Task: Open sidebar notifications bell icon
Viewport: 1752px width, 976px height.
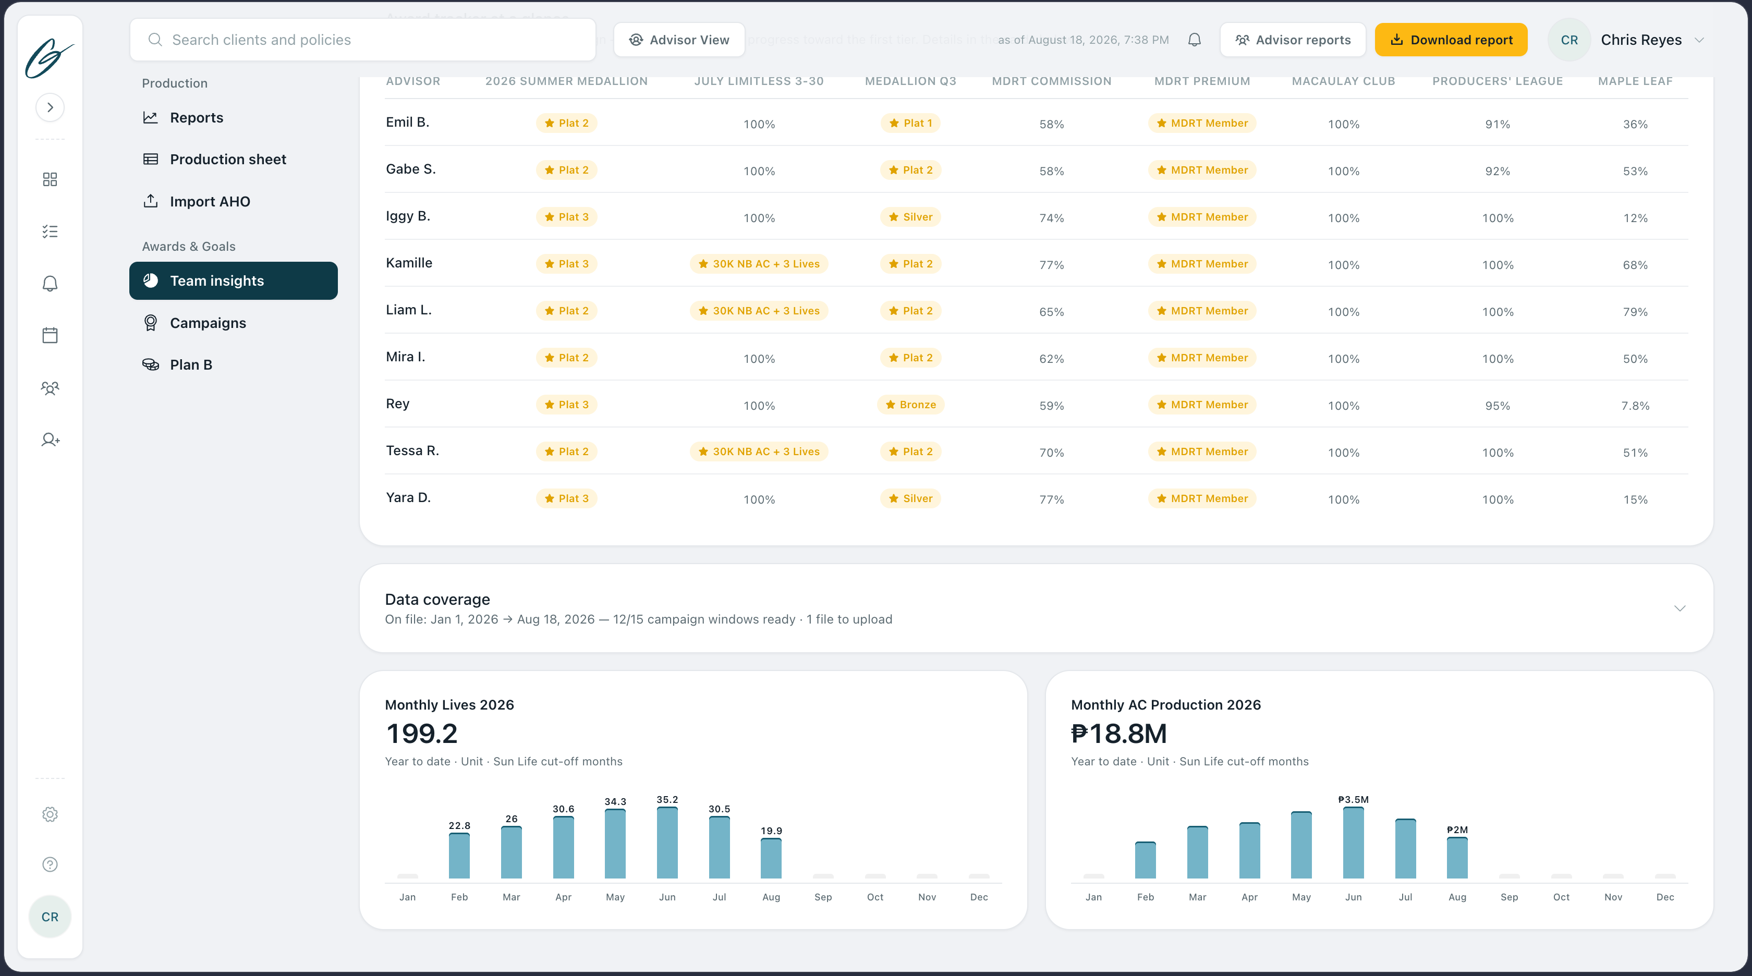Action: (50, 283)
